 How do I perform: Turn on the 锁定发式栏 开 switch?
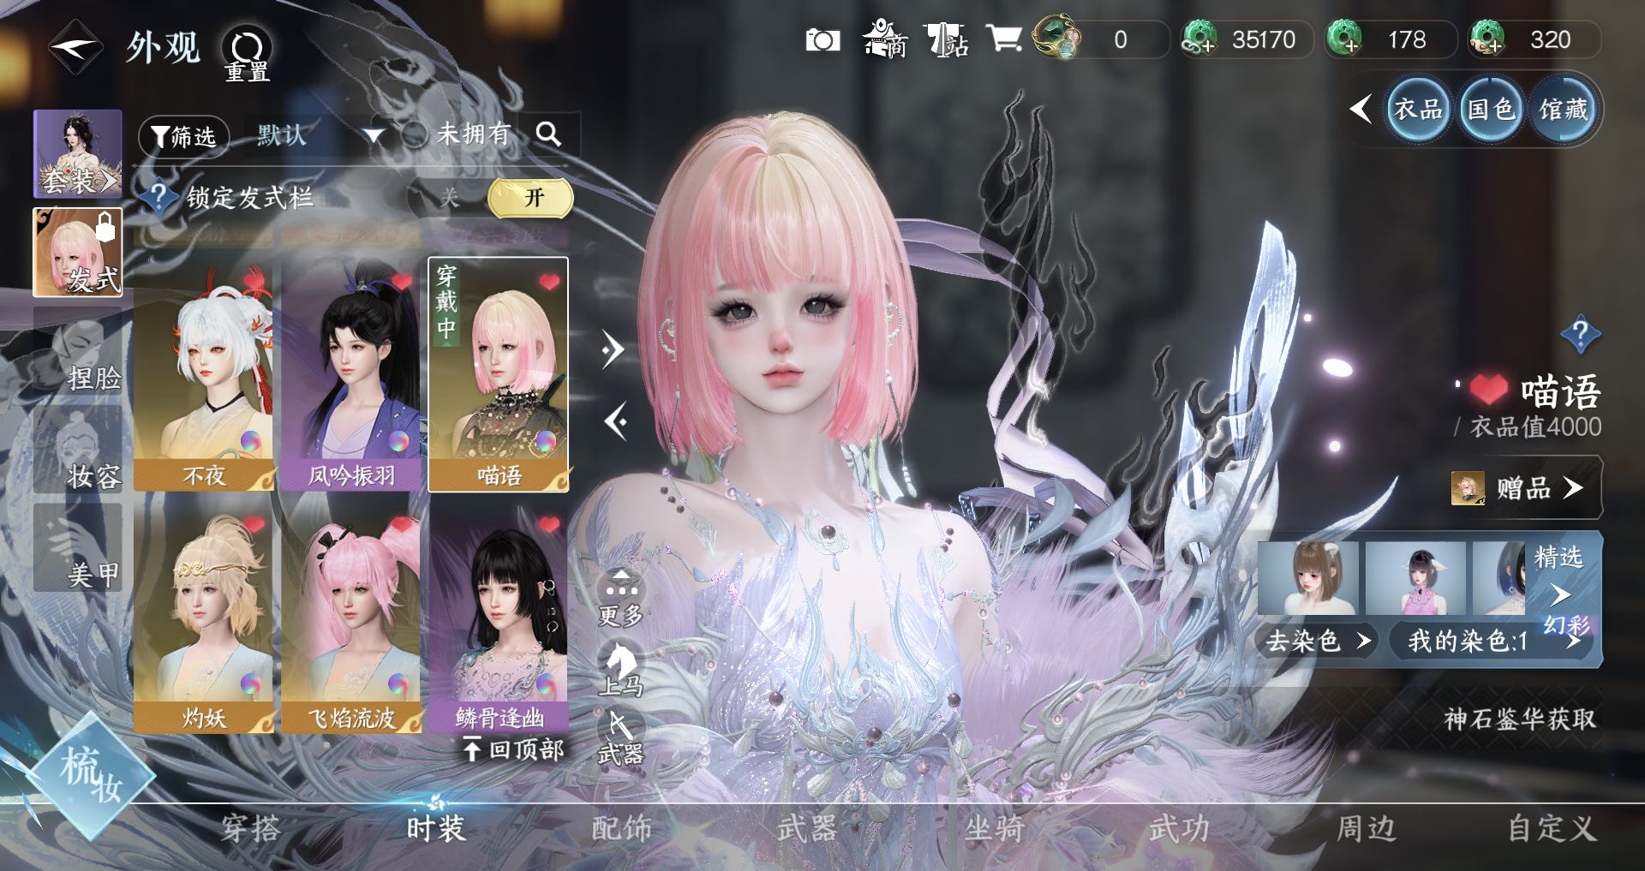531,198
